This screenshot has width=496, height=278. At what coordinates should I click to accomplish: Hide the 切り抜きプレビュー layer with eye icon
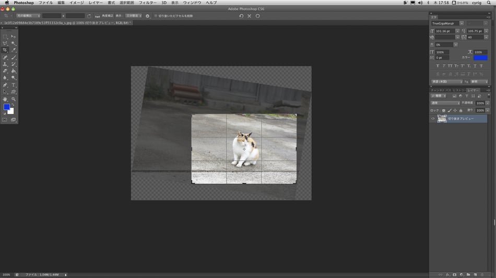(x=433, y=119)
